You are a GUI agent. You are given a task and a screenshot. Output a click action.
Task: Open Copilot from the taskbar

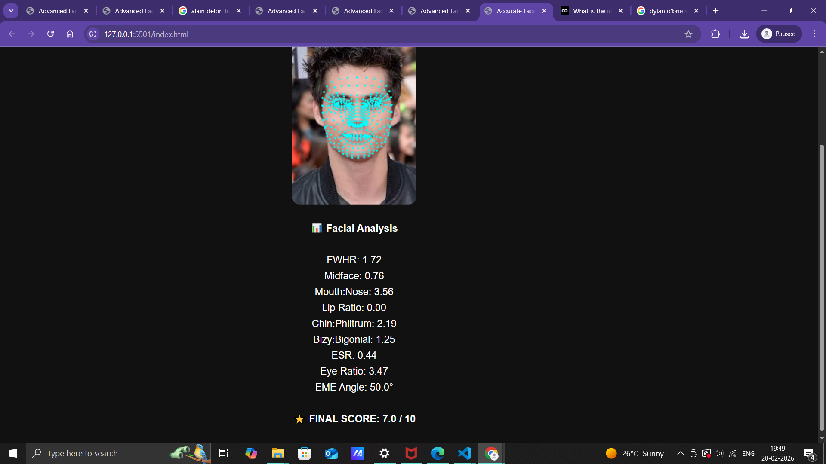click(x=251, y=453)
